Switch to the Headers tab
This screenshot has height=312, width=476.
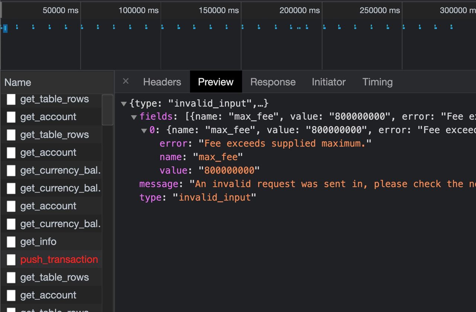(162, 82)
